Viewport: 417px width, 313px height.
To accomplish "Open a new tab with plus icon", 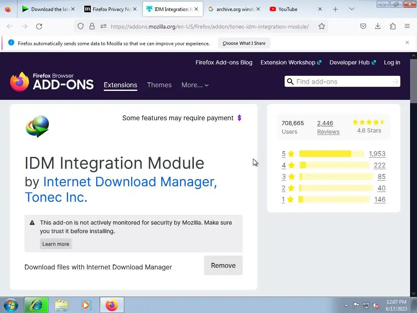I will pyautogui.click(x=336, y=9).
